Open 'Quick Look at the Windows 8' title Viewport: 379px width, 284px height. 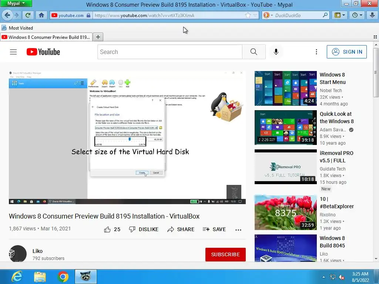point(337,118)
